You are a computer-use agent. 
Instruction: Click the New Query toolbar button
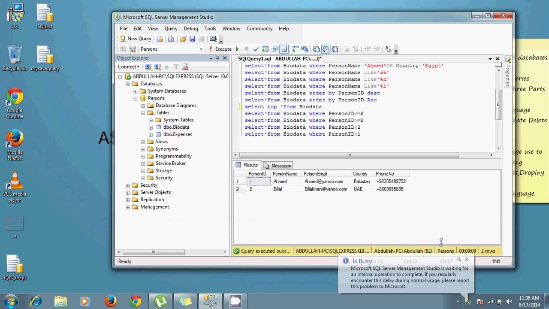(x=135, y=39)
